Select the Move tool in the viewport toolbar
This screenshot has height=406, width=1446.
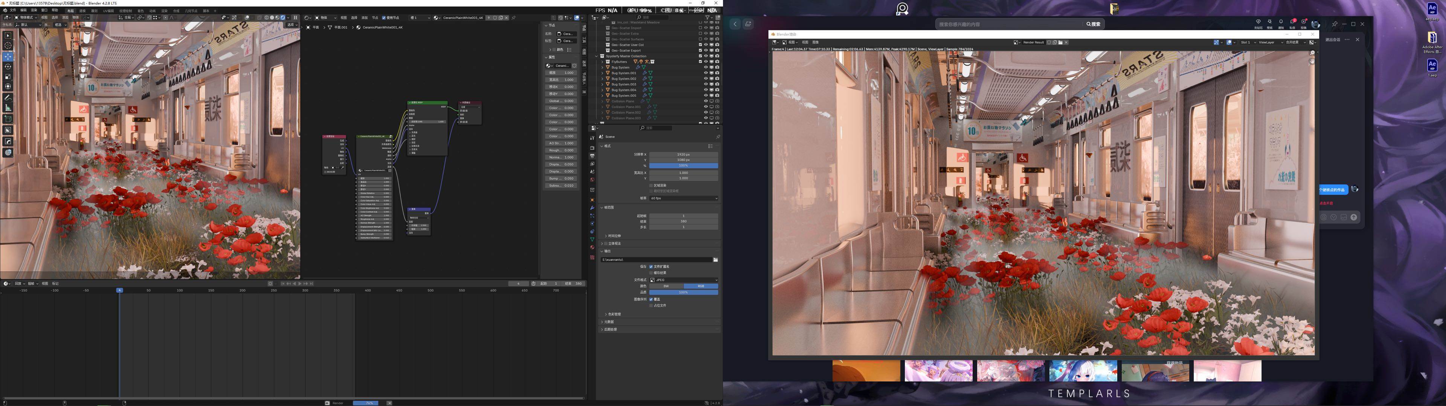(8, 57)
